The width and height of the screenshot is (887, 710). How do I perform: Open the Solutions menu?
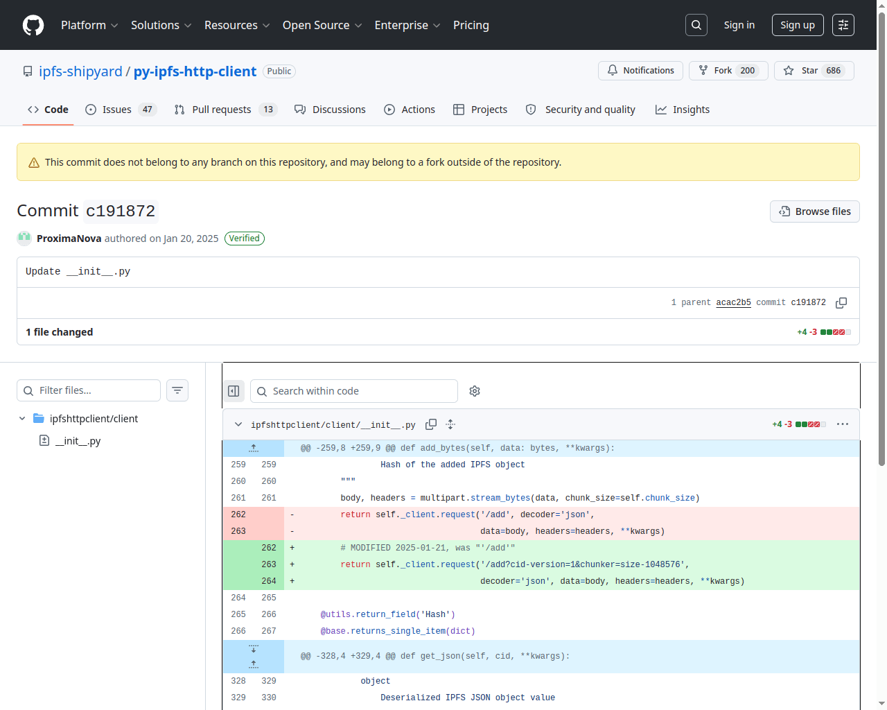point(161,25)
